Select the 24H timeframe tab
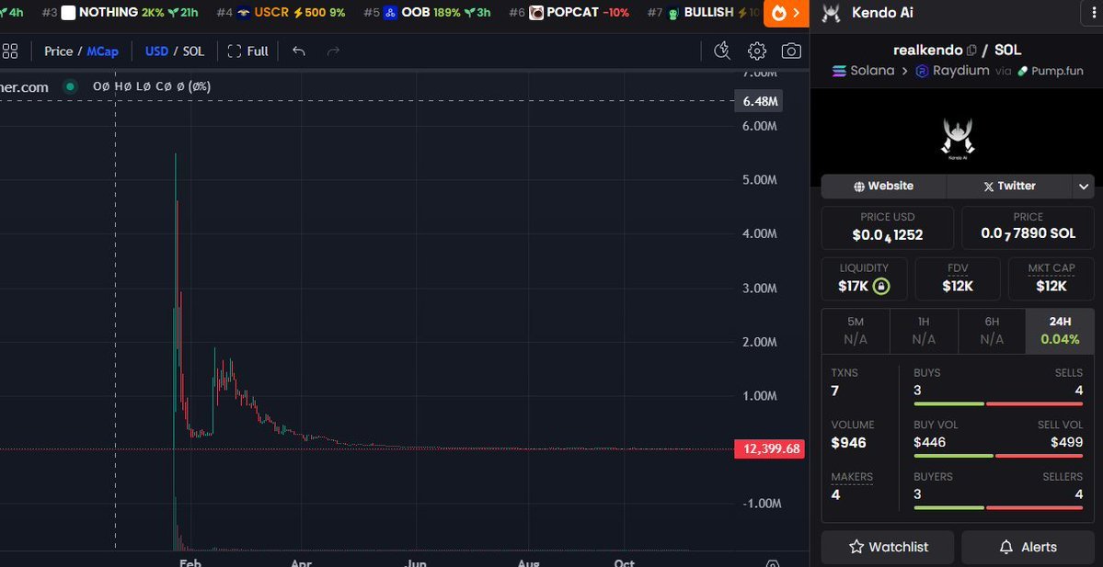 [x=1060, y=331]
